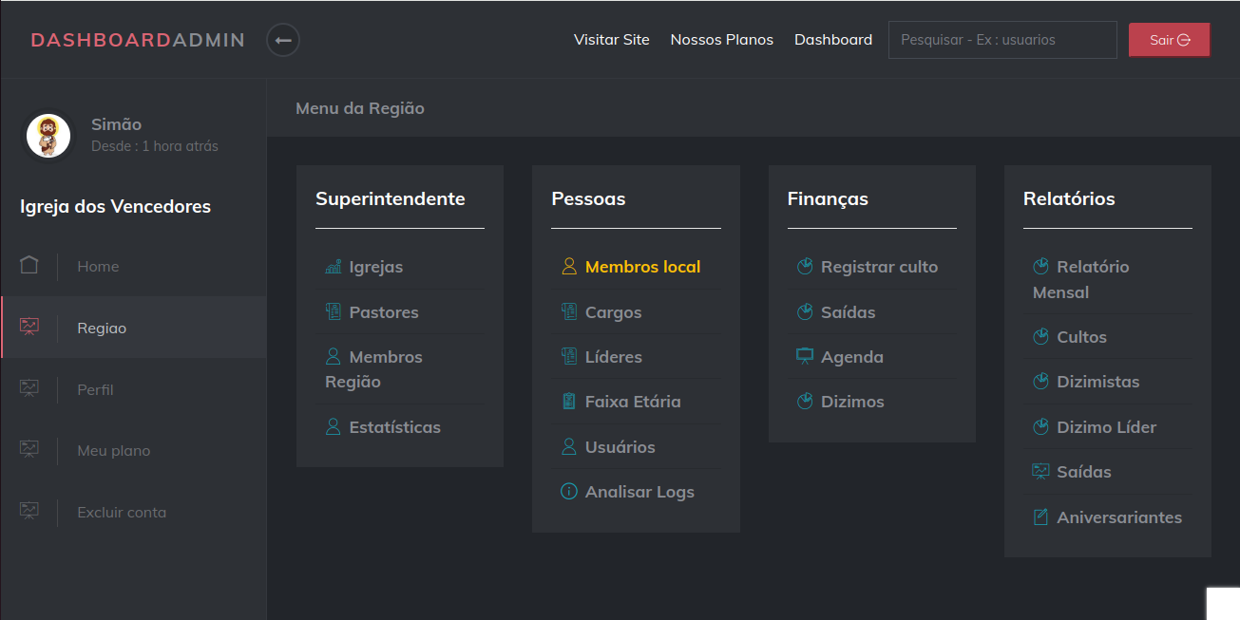Click the Home icon in sidebar

click(29, 266)
